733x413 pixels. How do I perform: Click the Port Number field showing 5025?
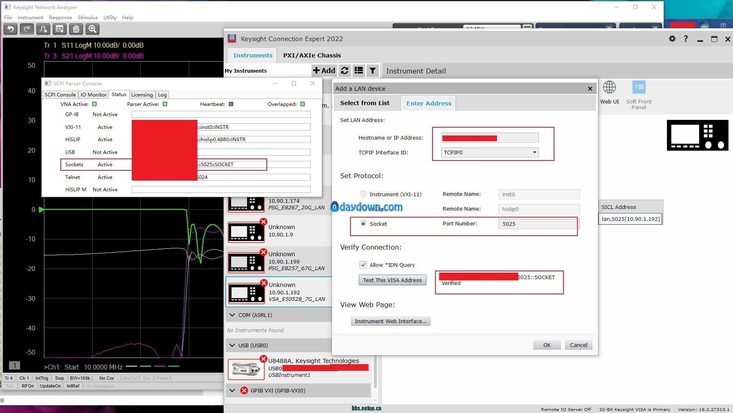pos(538,224)
